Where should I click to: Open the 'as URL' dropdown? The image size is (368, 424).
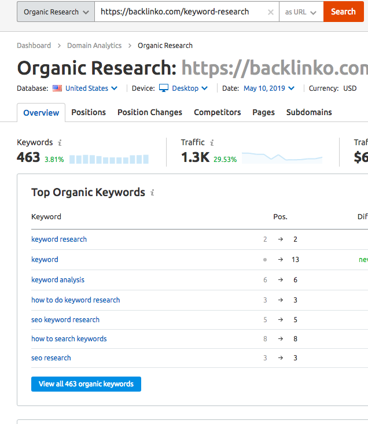pyautogui.click(x=301, y=12)
